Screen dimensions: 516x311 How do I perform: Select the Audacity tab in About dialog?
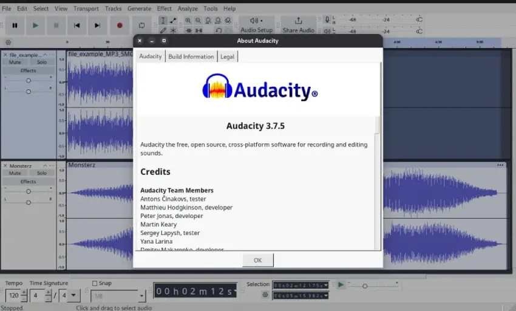pos(151,56)
